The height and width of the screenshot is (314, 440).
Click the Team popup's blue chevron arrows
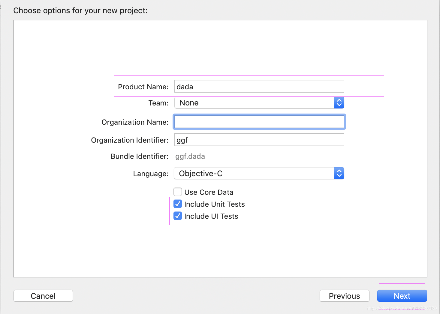click(x=339, y=103)
